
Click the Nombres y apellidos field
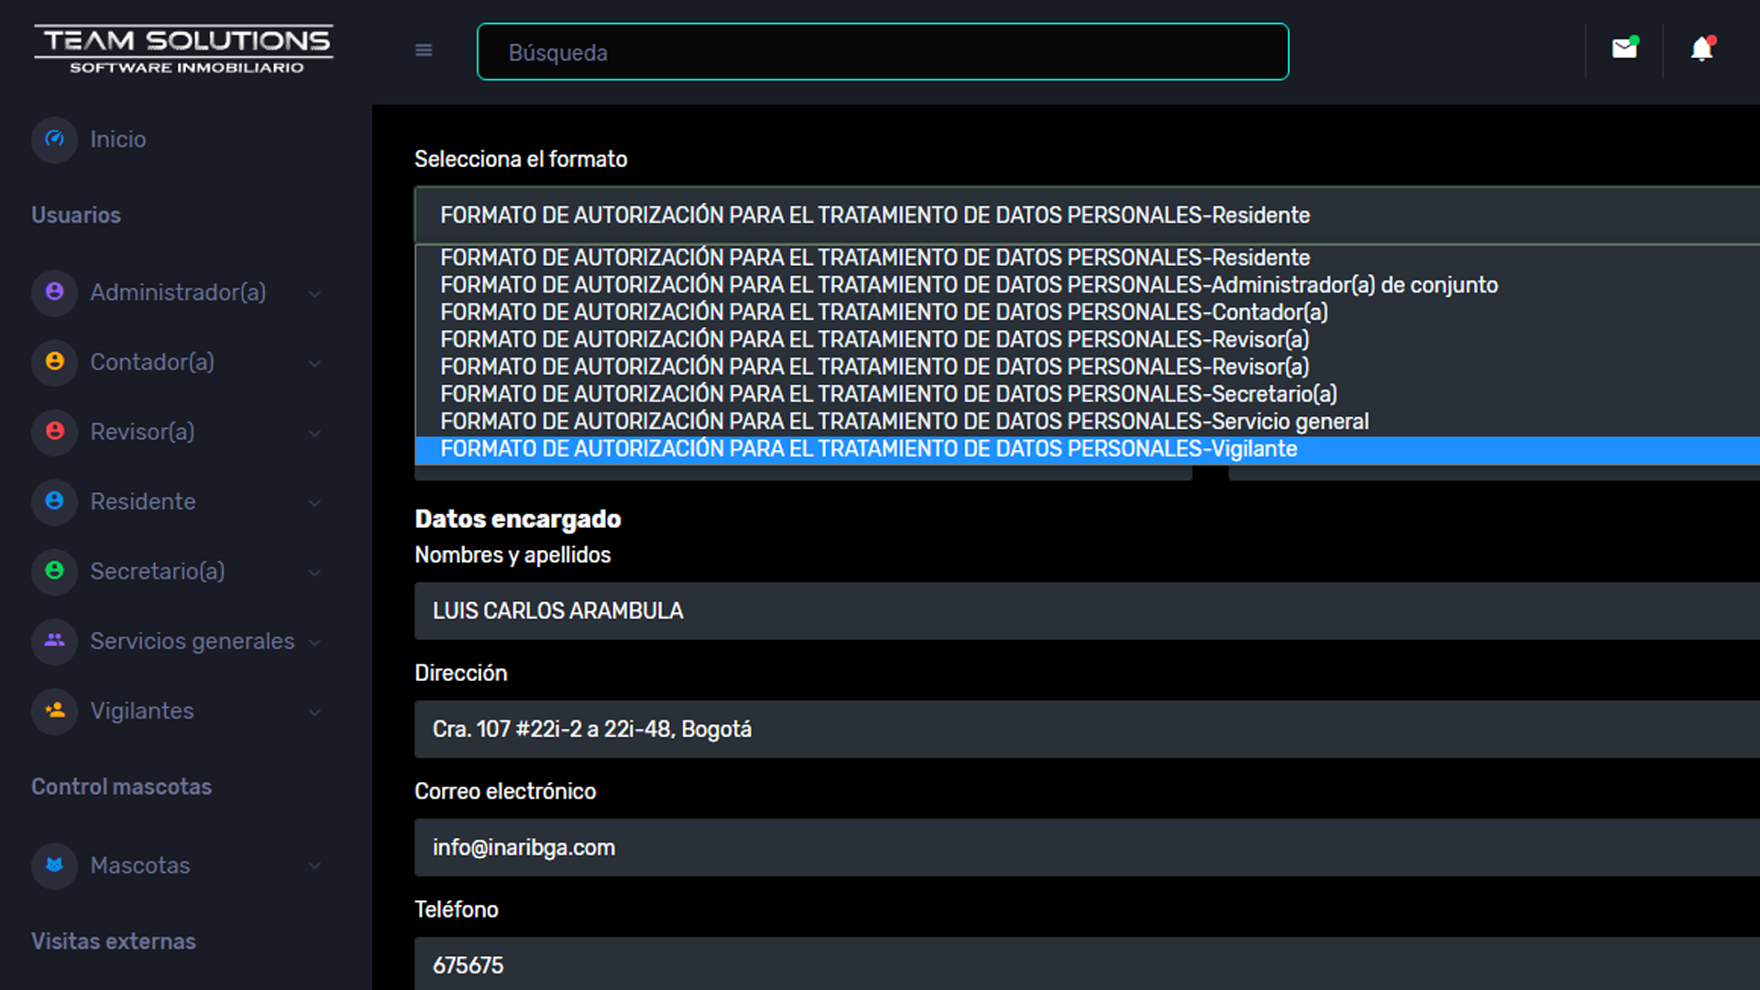[x=1087, y=611]
